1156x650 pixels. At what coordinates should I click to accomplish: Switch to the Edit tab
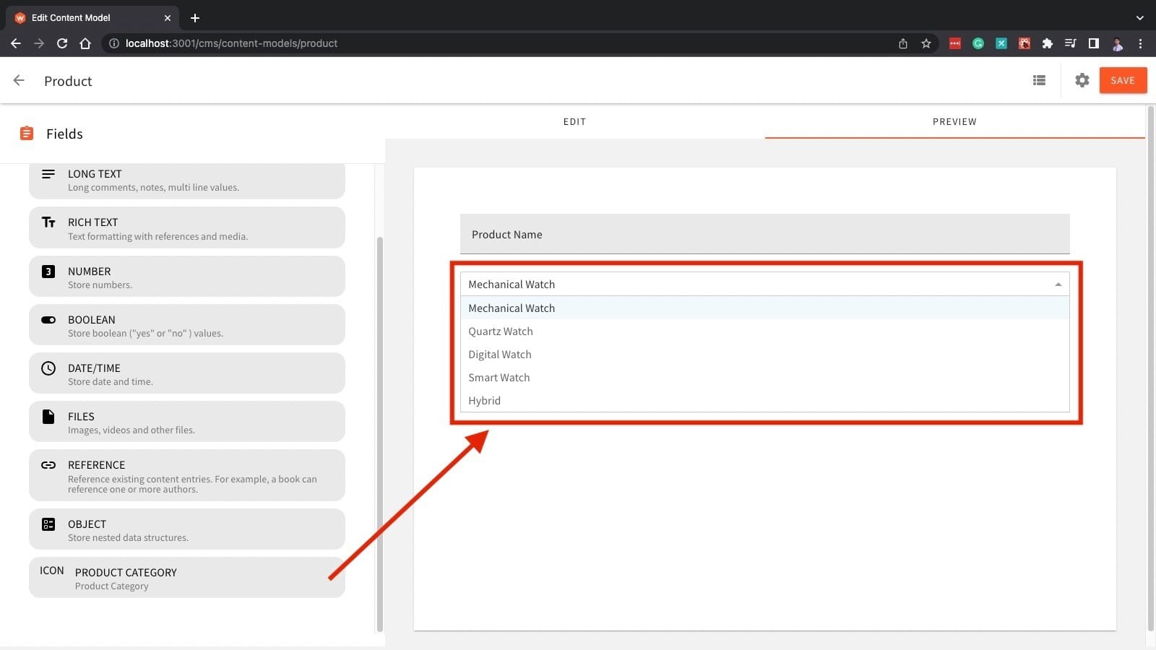(574, 121)
